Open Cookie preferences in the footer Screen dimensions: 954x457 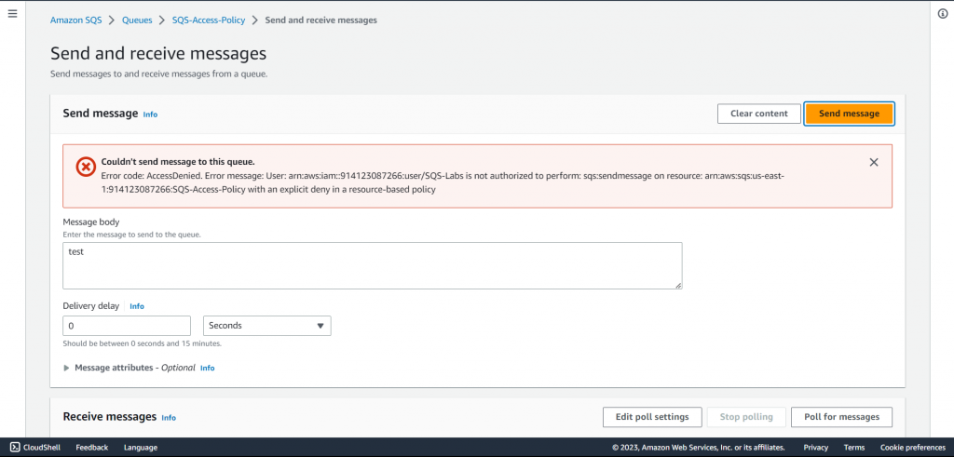pyautogui.click(x=912, y=448)
